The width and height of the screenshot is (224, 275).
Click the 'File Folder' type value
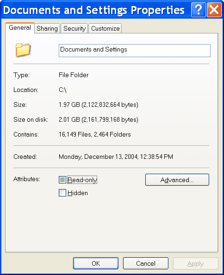(74, 75)
